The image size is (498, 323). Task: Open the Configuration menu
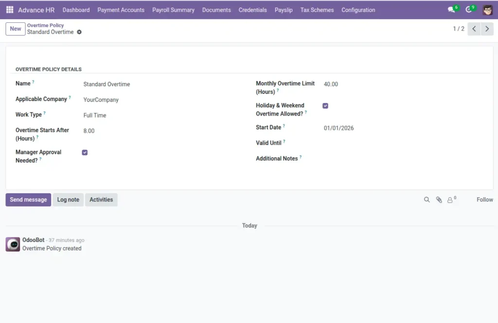(x=358, y=10)
